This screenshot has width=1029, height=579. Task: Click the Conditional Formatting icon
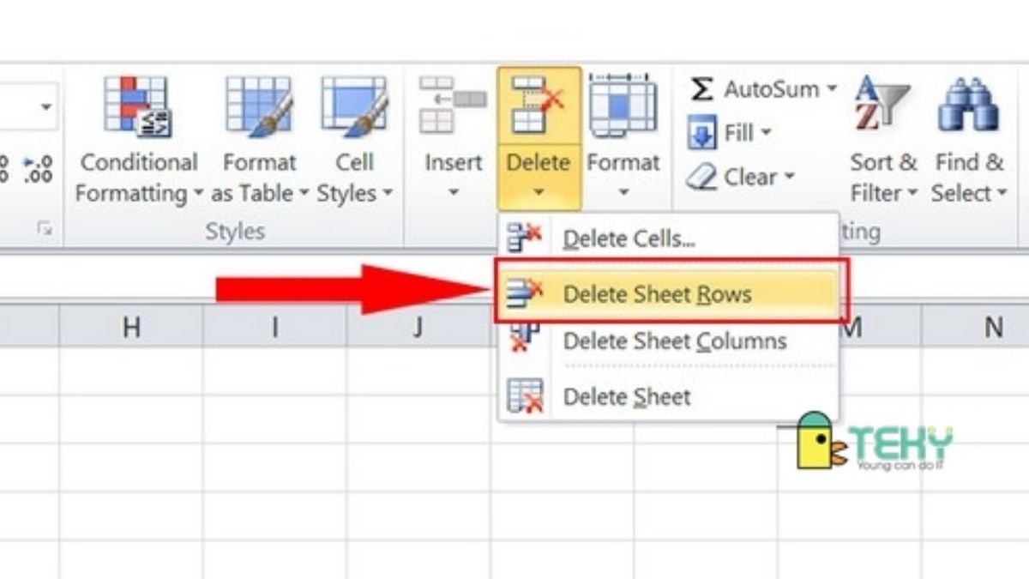pos(137,107)
